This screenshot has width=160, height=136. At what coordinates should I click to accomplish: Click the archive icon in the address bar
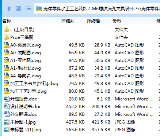click(x=39, y=8)
